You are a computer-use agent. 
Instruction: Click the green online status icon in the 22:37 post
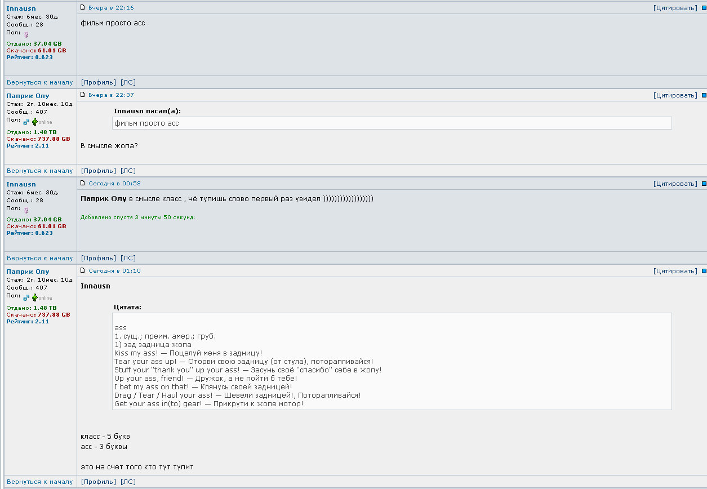34,122
